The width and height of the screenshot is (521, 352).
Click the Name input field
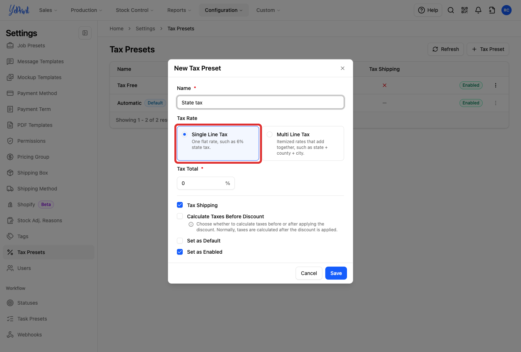[x=260, y=102]
